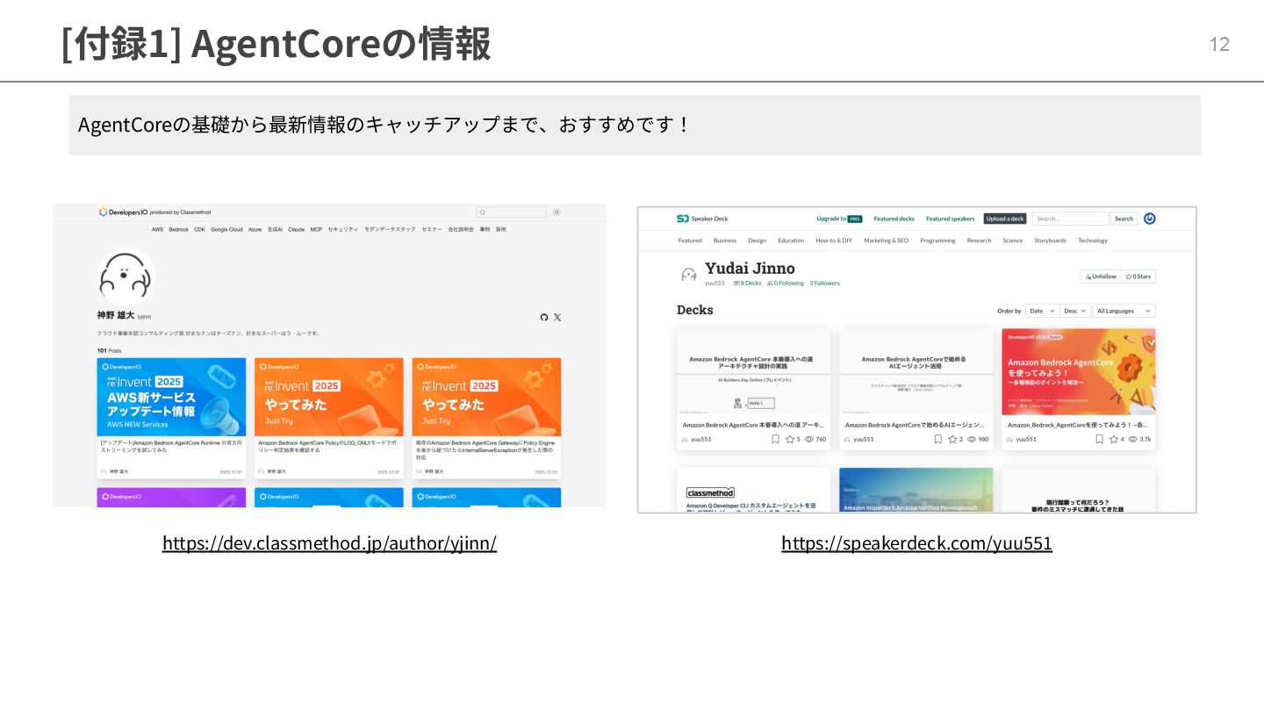Select CDK in DevelopersIO category nav
The height and width of the screenshot is (711, 1264).
pyautogui.click(x=199, y=229)
